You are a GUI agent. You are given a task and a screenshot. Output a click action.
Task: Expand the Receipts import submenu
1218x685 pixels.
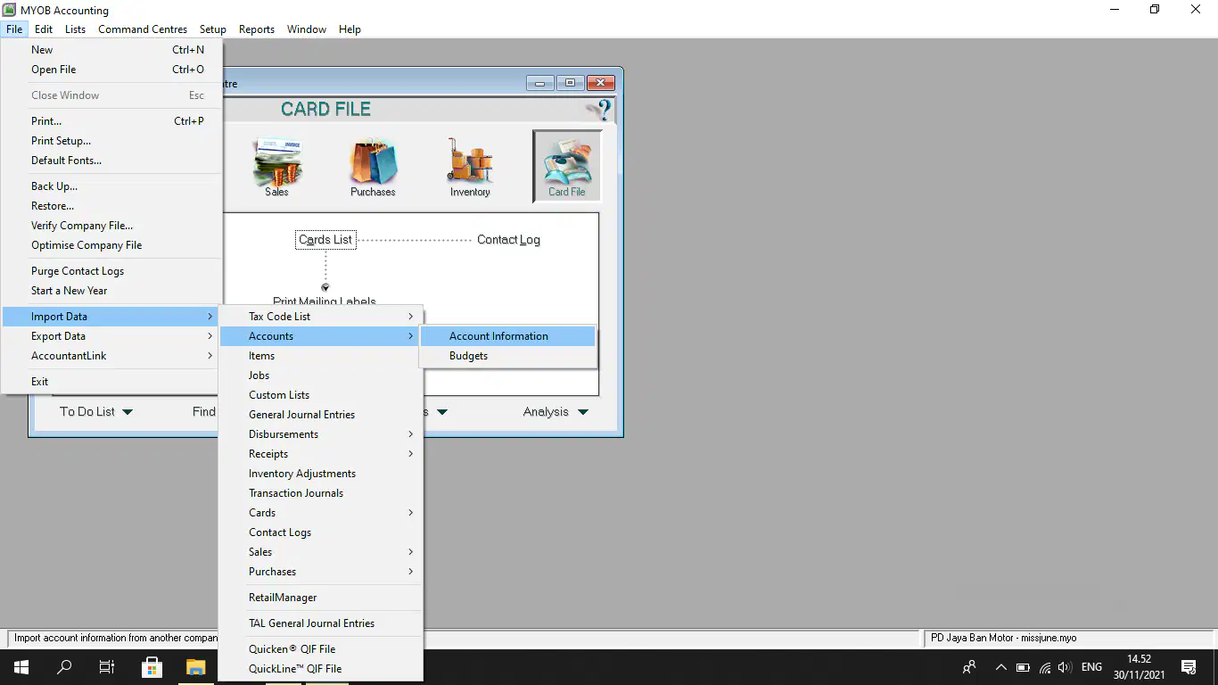click(x=321, y=454)
